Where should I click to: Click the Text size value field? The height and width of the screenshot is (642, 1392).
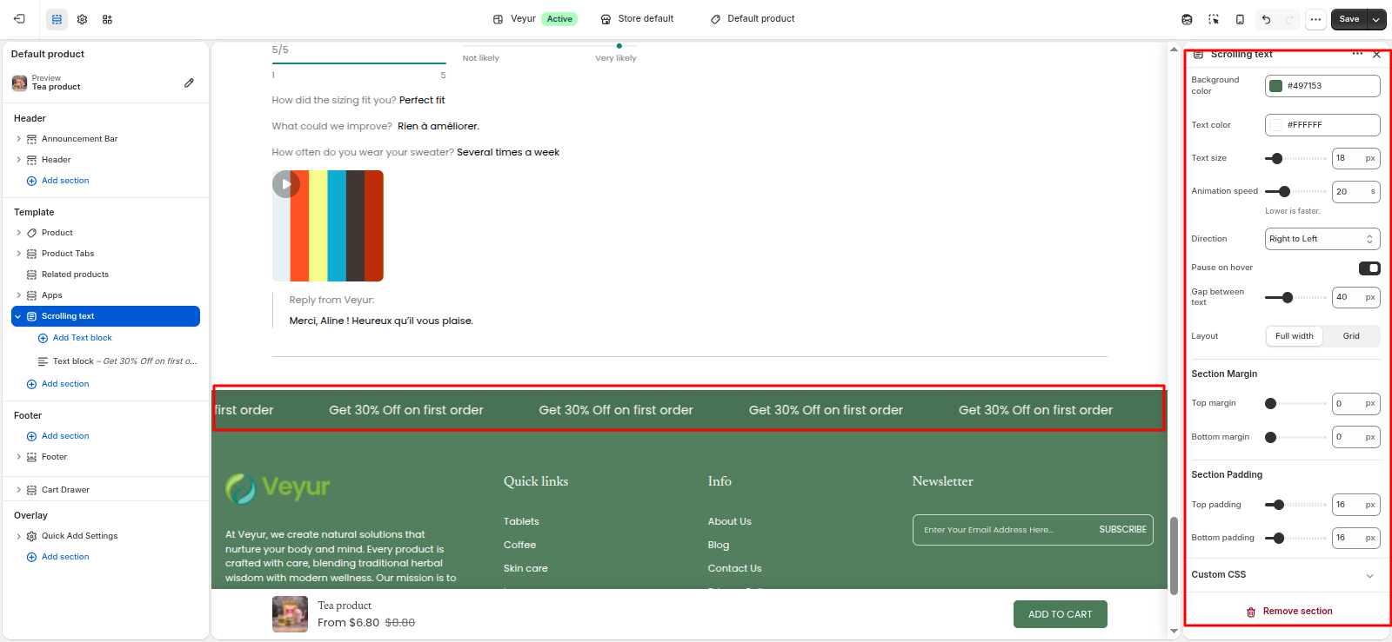(1355, 158)
